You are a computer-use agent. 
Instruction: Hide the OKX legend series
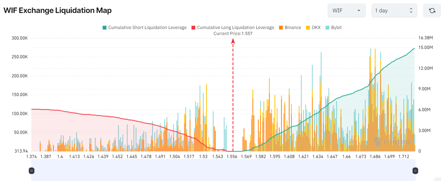click(313, 27)
